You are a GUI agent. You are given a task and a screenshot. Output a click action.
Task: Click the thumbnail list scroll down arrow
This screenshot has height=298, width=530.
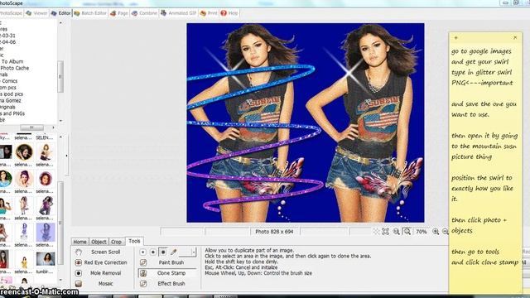[60, 280]
